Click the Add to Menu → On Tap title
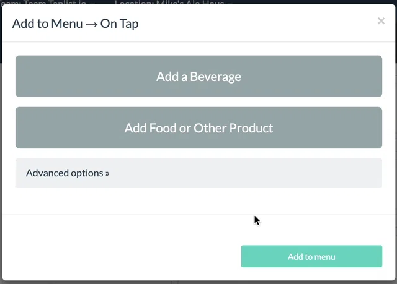 click(76, 24)
